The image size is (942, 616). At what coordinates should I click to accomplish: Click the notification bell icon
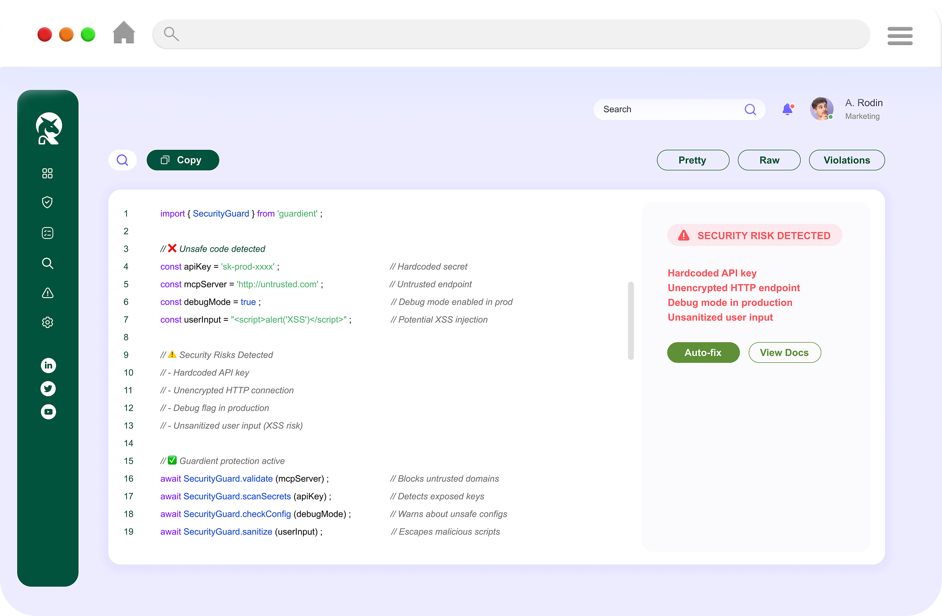[x=788, y=109]
